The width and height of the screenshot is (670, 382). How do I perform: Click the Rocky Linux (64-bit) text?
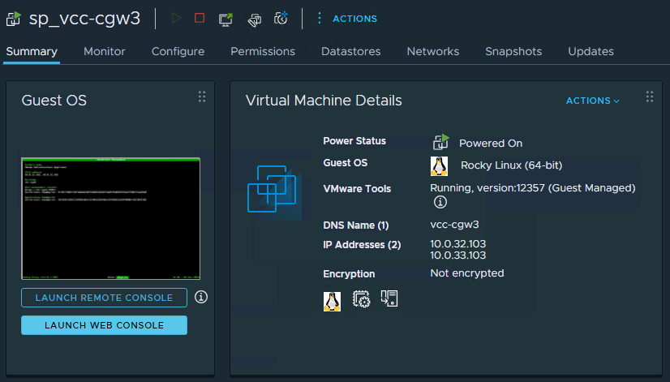pos(511,165)
